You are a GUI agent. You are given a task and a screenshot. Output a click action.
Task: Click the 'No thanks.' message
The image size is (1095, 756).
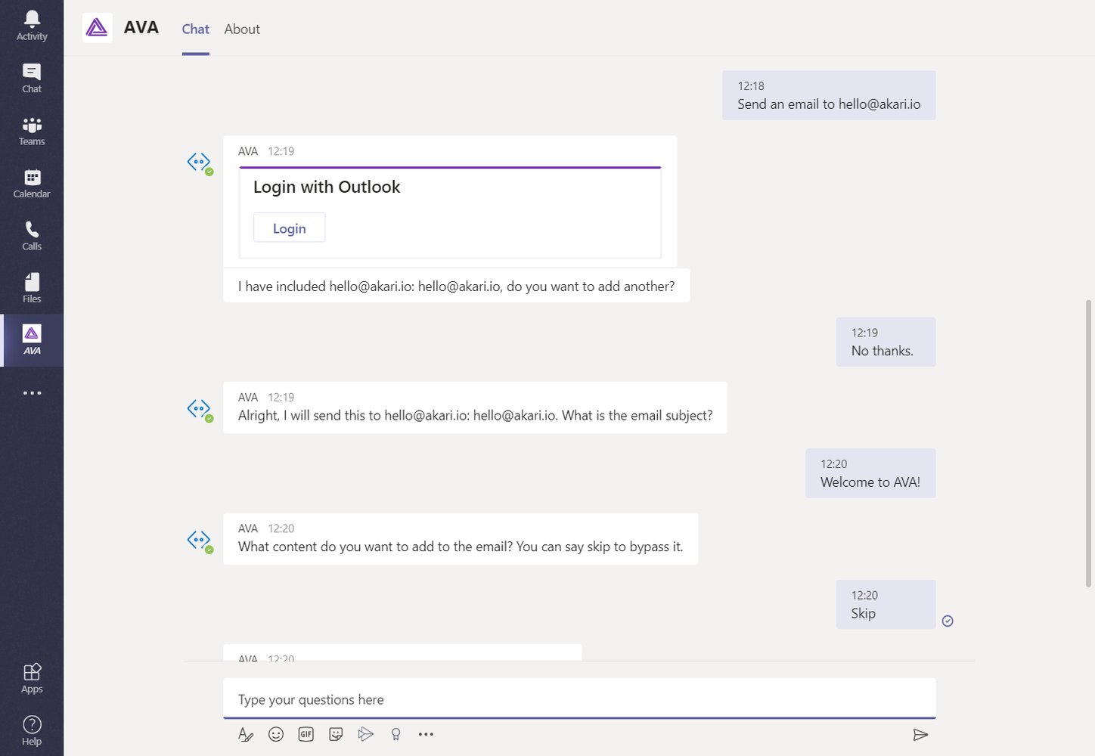coord(886,342)
